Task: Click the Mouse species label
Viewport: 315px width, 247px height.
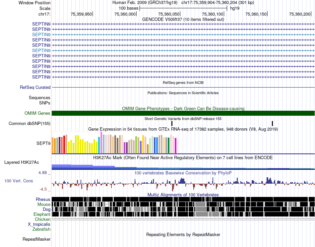Action: 44,205
